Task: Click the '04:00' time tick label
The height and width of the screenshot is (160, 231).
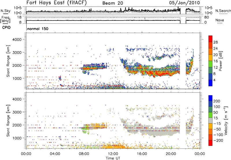Action: point(55,154)
